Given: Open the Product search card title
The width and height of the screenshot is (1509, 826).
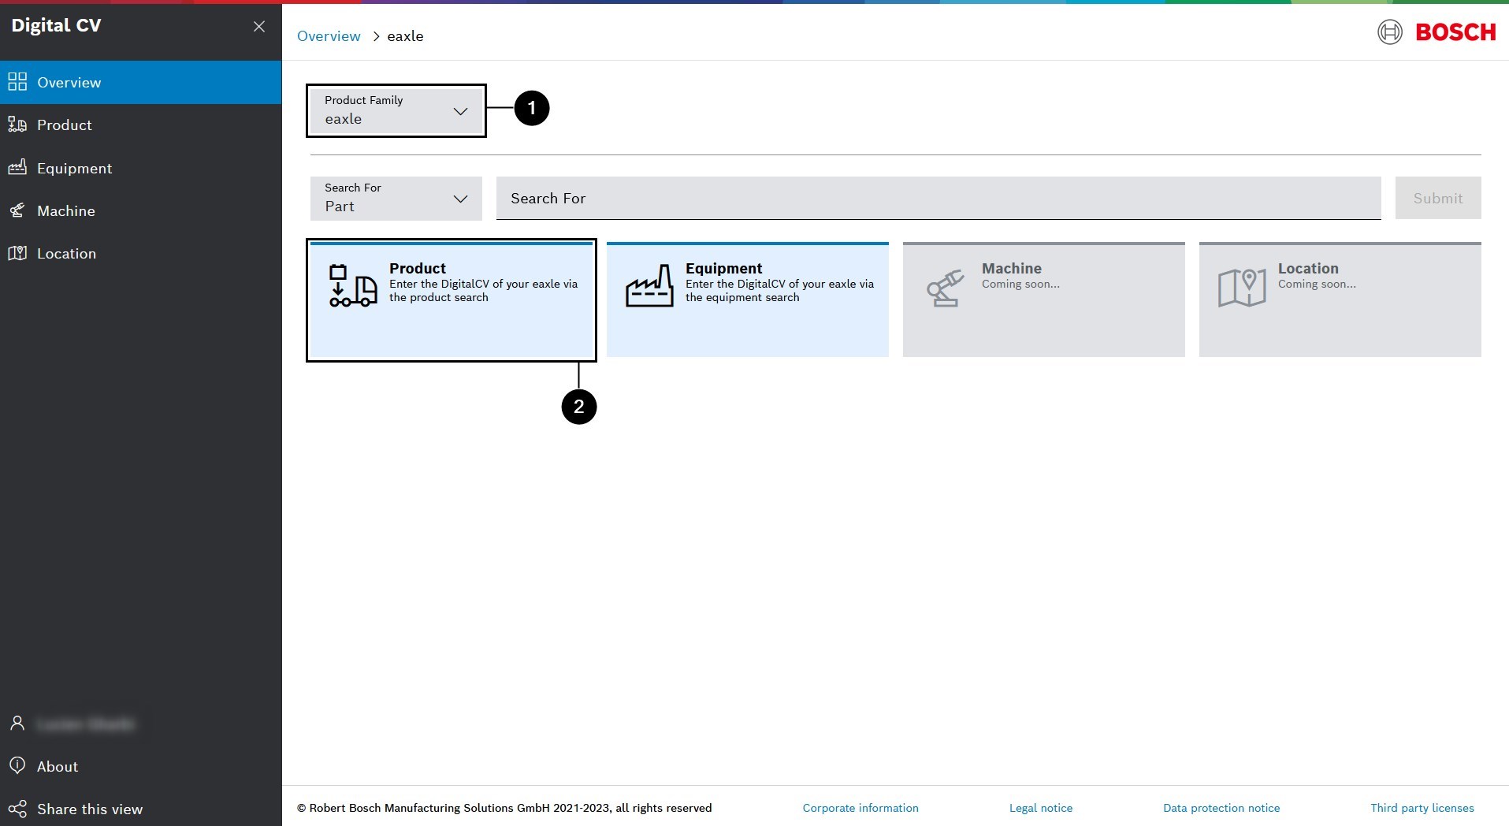Looking at the screenshot, I should (418, 268).
